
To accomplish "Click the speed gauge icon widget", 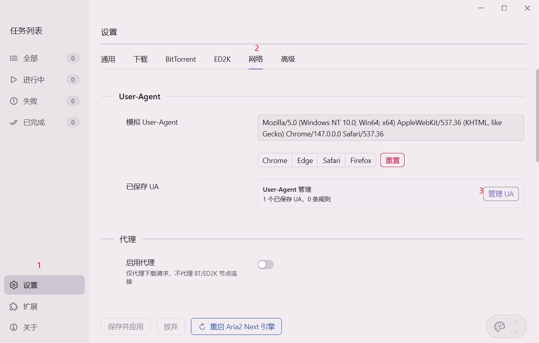I will coord(500,326).
